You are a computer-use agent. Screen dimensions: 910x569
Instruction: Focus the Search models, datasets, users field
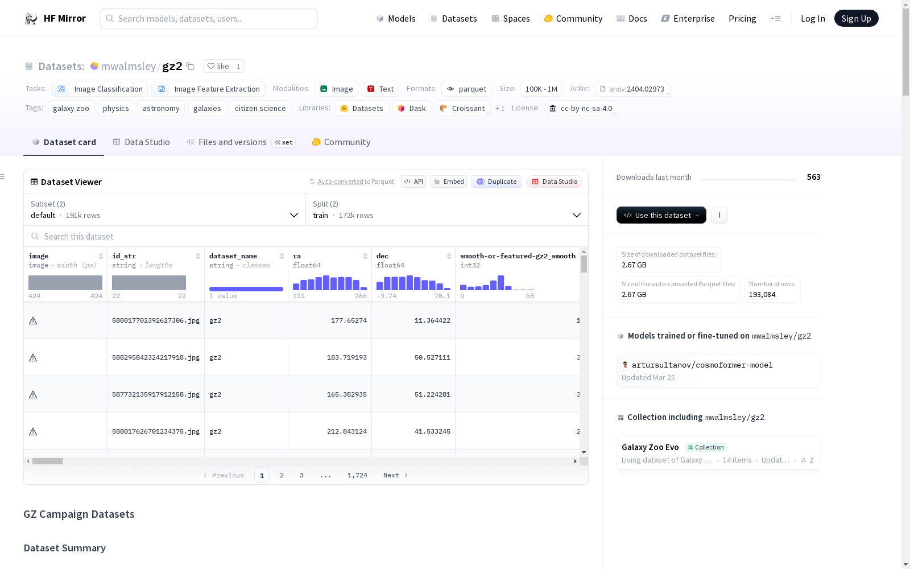209,18
